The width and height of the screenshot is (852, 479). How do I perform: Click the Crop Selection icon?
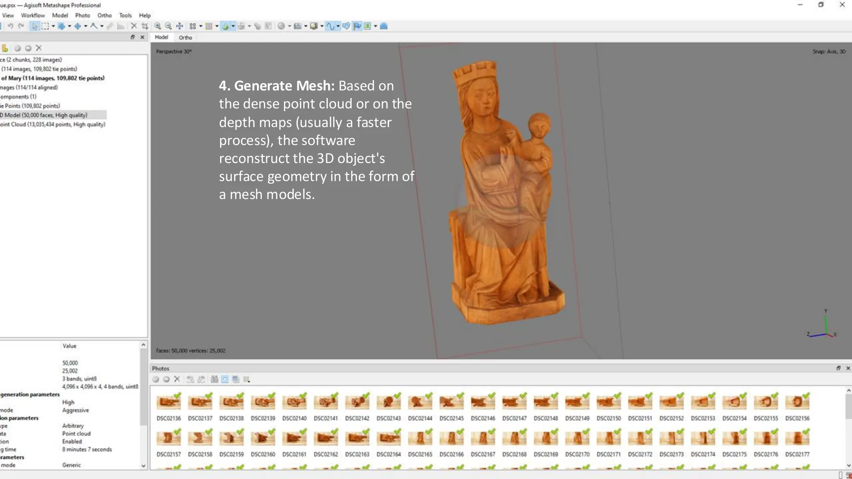[x=145, y=26]
